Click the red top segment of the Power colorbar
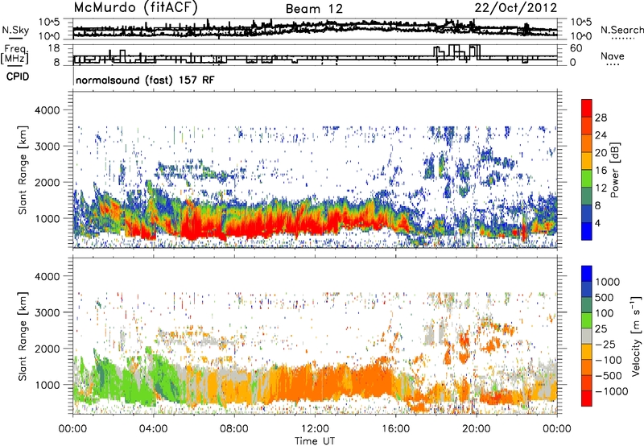The width and height of the screenshot is (644, 446). point(587,108)
